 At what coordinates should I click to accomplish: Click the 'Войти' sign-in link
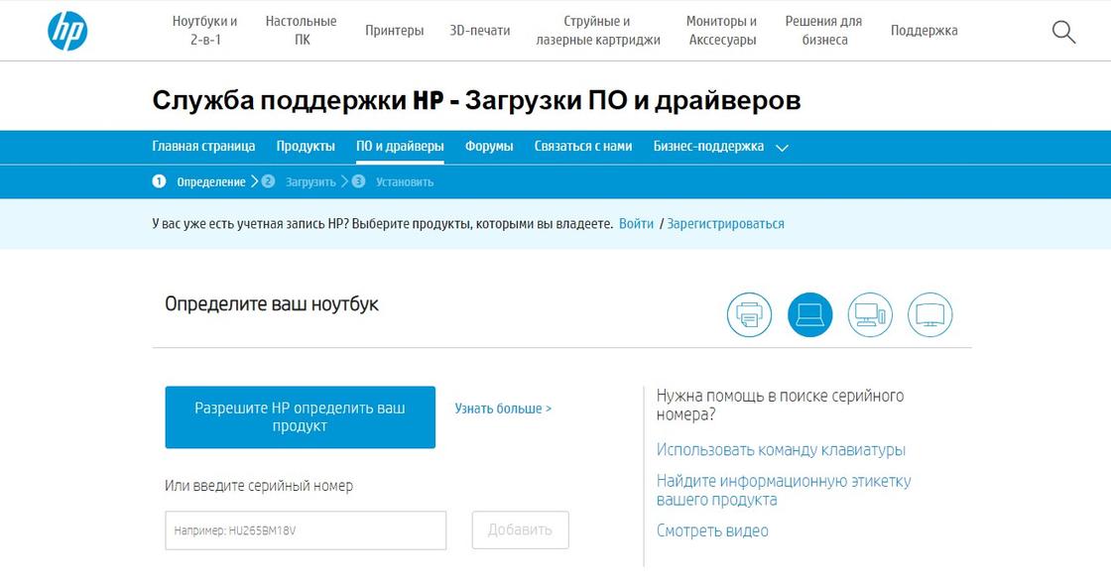(x=636, y=224)
